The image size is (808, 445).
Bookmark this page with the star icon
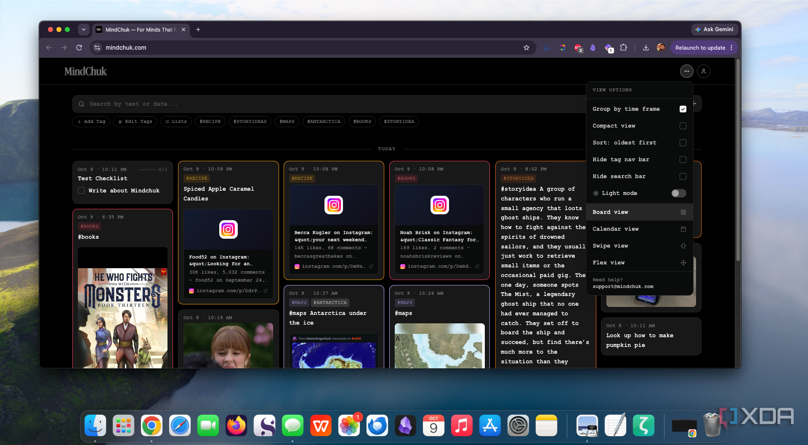pos(526,48)
